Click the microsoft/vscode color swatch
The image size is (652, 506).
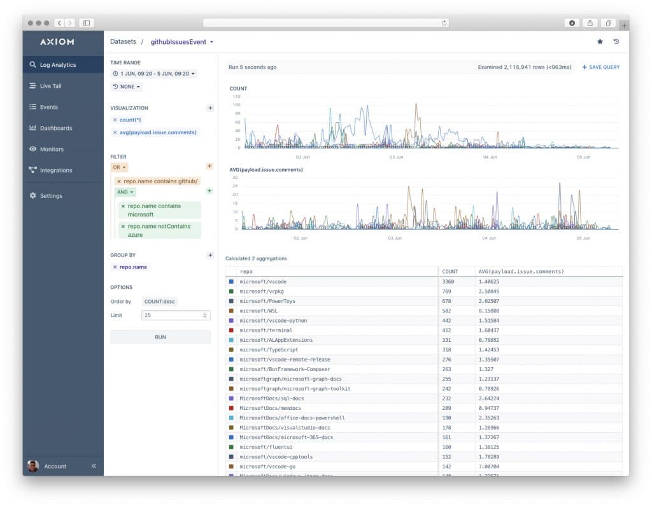point(231,281)
